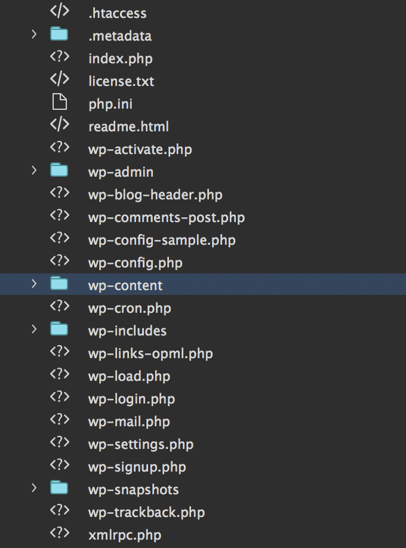
Task: Open readme.html file name
Action: click(x=128, y=127)
